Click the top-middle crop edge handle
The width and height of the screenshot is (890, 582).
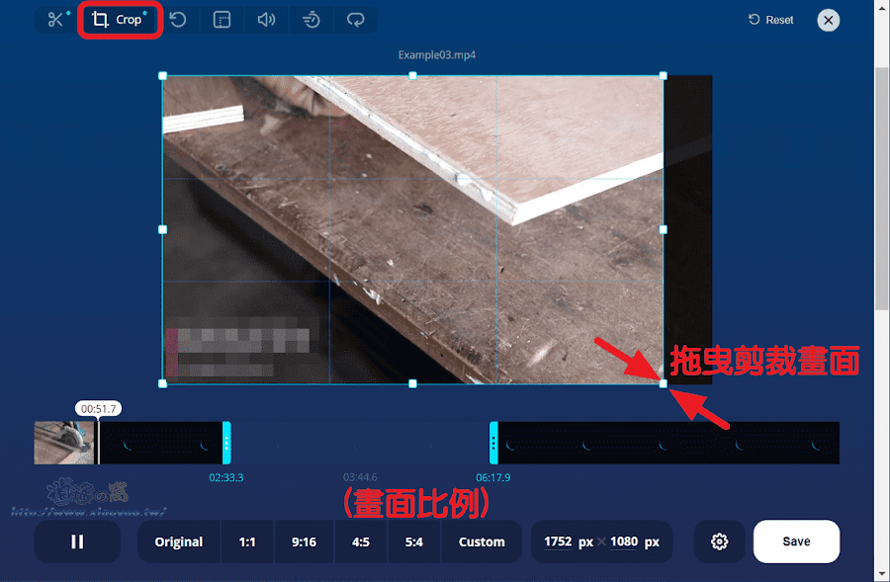(412, 76)
